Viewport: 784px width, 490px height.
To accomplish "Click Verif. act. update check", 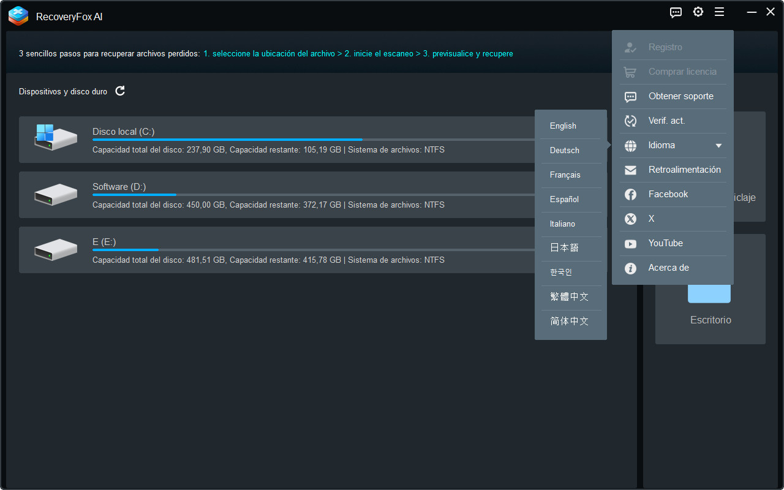I will (x=666, y=121).
